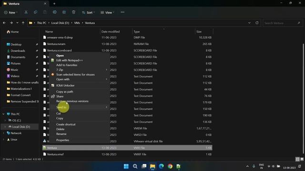Show hidden system tray icons
The width and height of the screenshot is (305, 171).
[x=247, y=166]
